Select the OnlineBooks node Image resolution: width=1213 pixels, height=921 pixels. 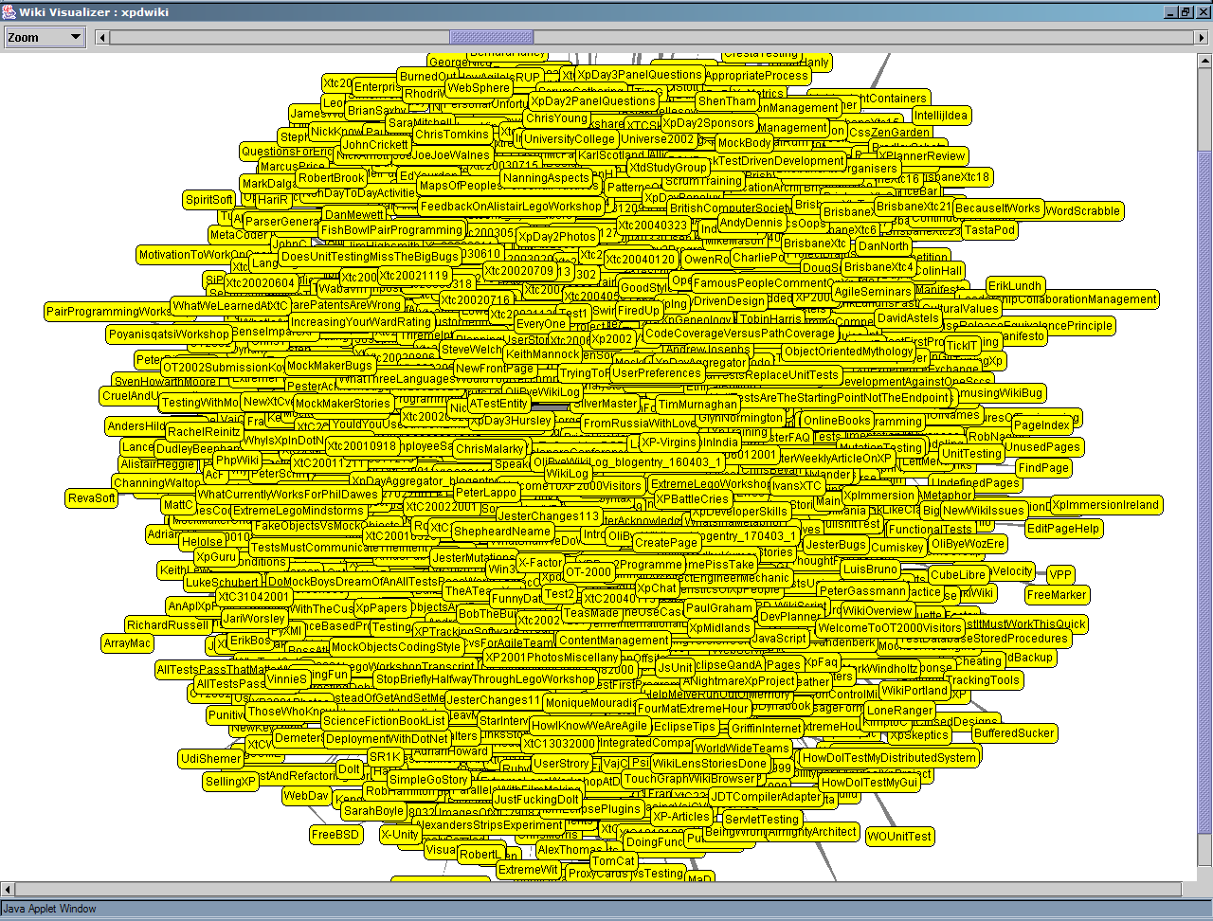point(837,421)
